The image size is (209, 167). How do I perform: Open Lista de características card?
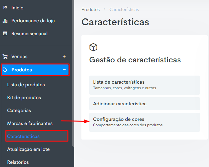pos(144,85)
